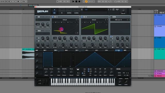Viewport: 165px width, 93px height.
Task: Open the Serum Menu button
Action: 117,10
